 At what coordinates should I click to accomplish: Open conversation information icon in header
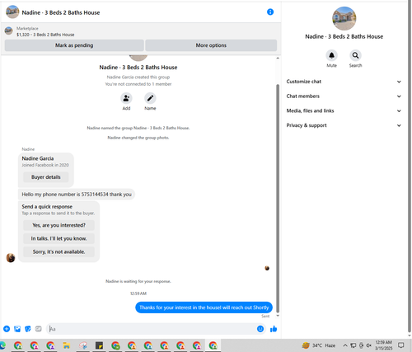tap(270, 12)
